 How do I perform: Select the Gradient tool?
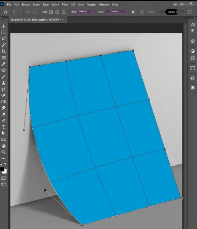point(4,102)
